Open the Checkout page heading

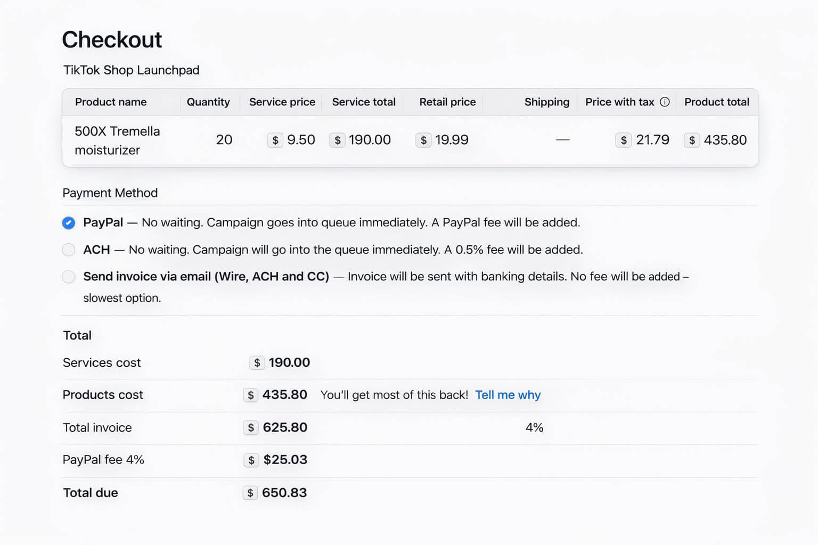[x=112, y=39]
